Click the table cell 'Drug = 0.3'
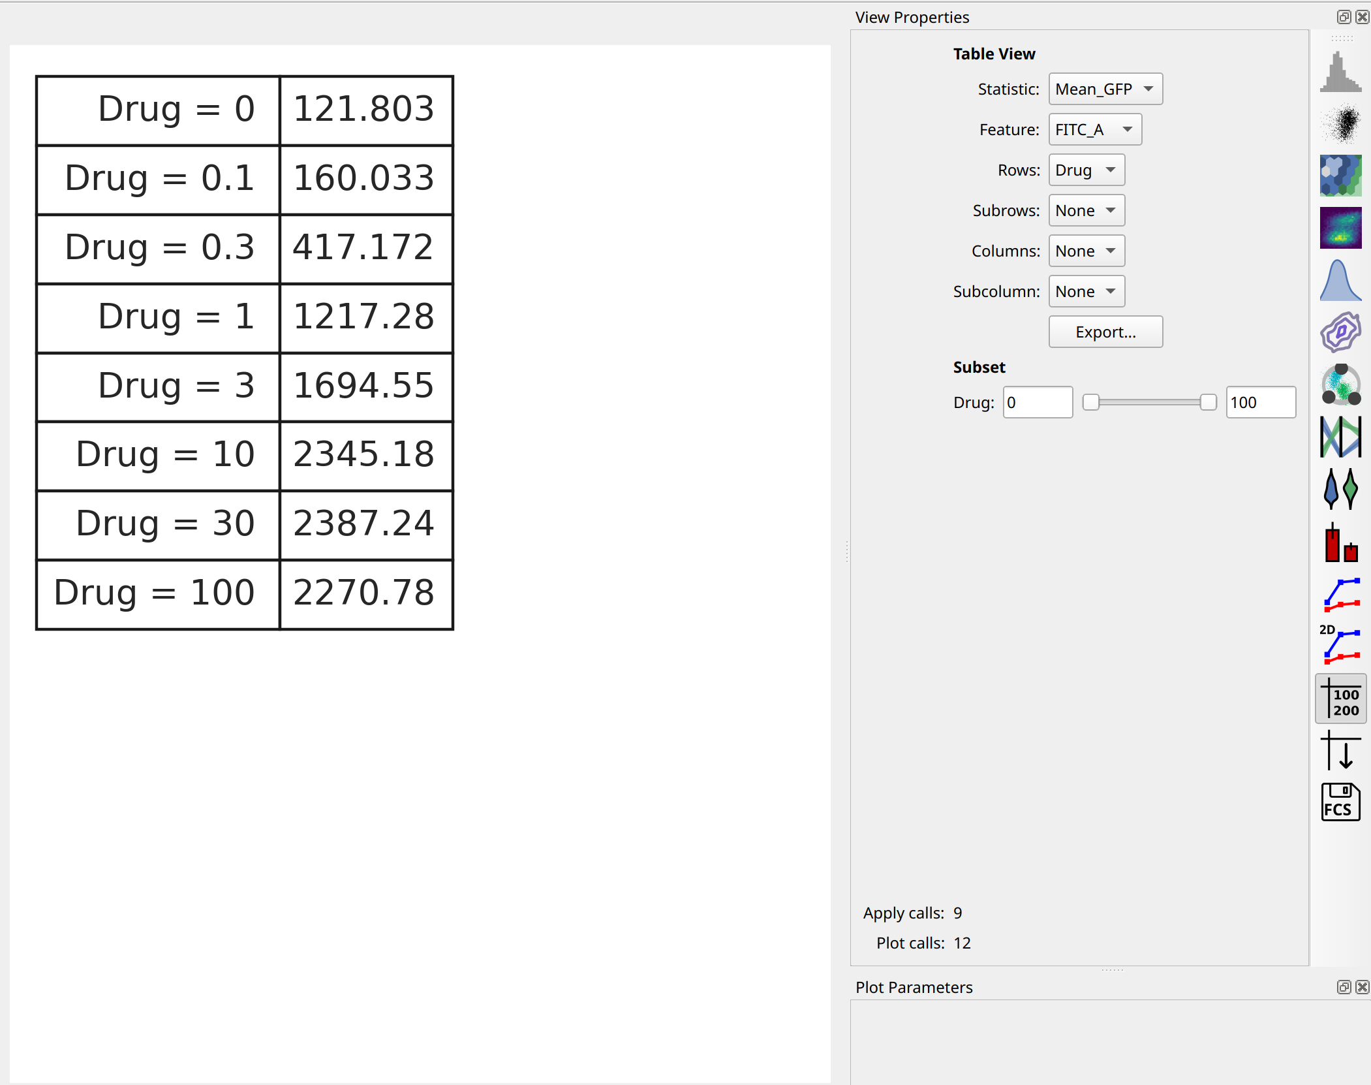This screenshot has width=1371, height=1085. (159, 249)
